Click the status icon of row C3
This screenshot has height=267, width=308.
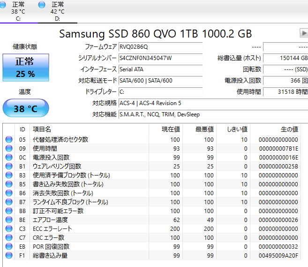tap(9, 229)
